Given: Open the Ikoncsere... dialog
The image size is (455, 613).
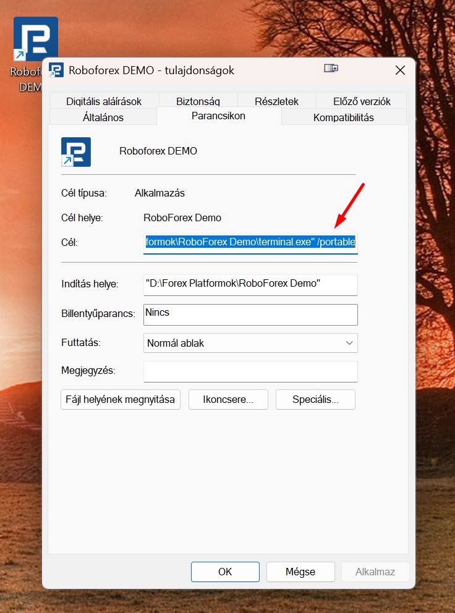Looking at the screenshot, I should tap(228, 400).
